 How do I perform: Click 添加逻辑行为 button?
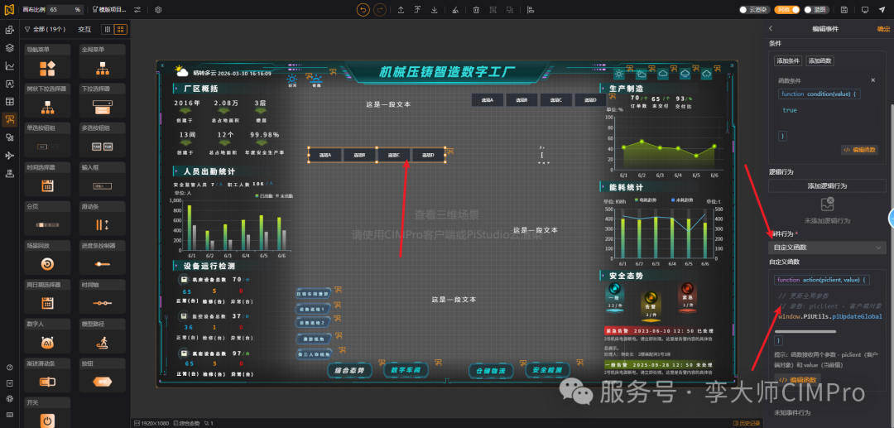[827, 185]
